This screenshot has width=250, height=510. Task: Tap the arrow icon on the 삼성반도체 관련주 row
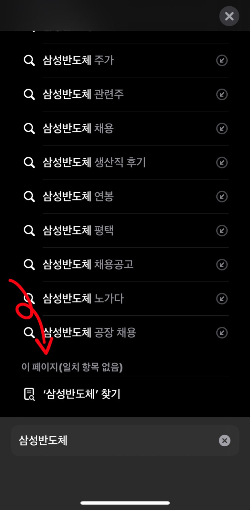point(222,95)
